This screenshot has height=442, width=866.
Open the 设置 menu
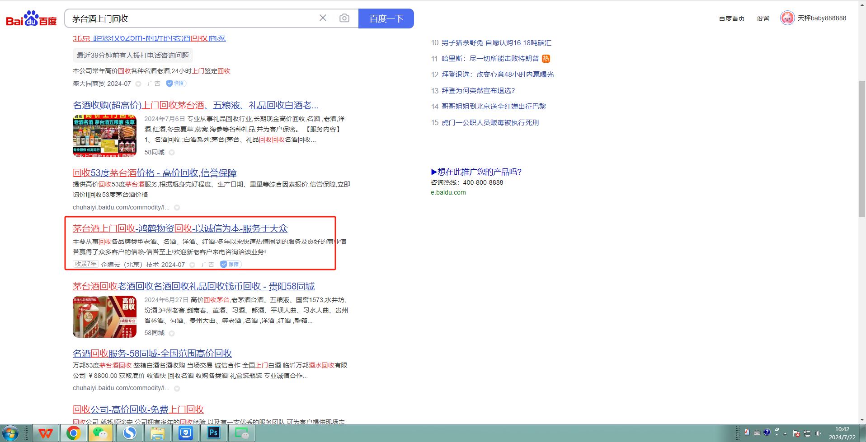click(x=763, y=19)
